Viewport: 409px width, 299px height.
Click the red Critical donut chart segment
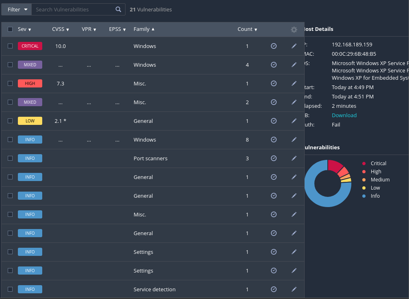pyautogui.click(x=335, y=166)
